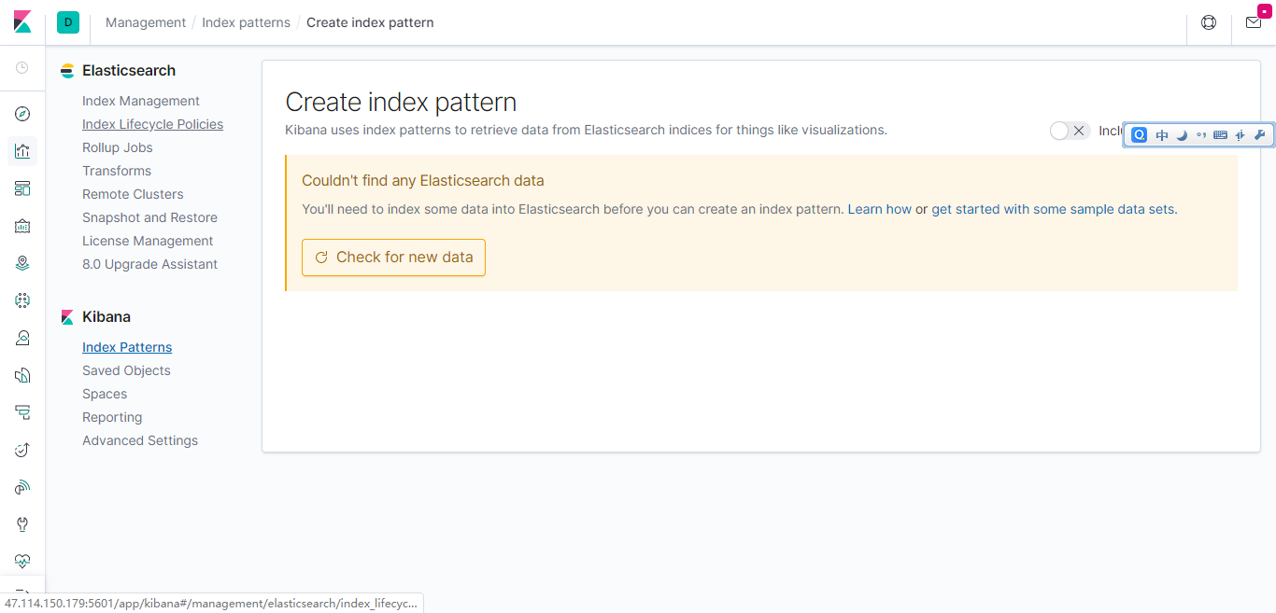Viewport: 1276px width, 613px height.
Task: Open the newsfeed mail icon
Action: tap(1254, 22)
